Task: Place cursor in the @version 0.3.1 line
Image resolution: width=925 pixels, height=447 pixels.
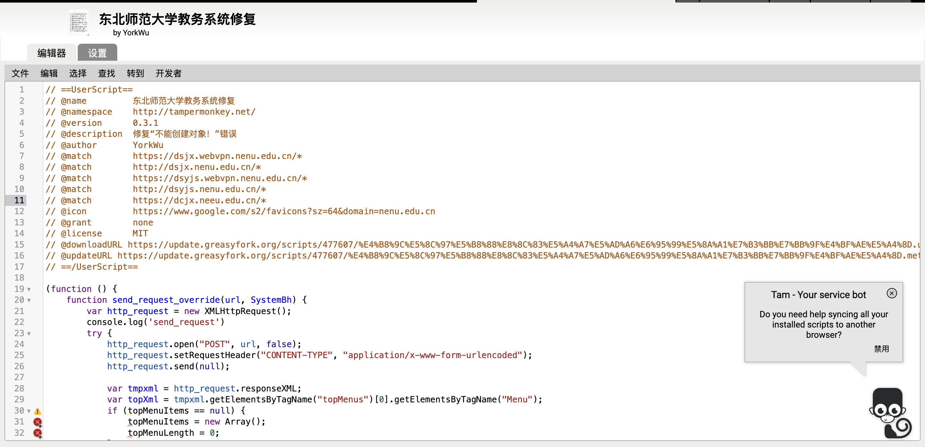Action: [x=145, y=123]
